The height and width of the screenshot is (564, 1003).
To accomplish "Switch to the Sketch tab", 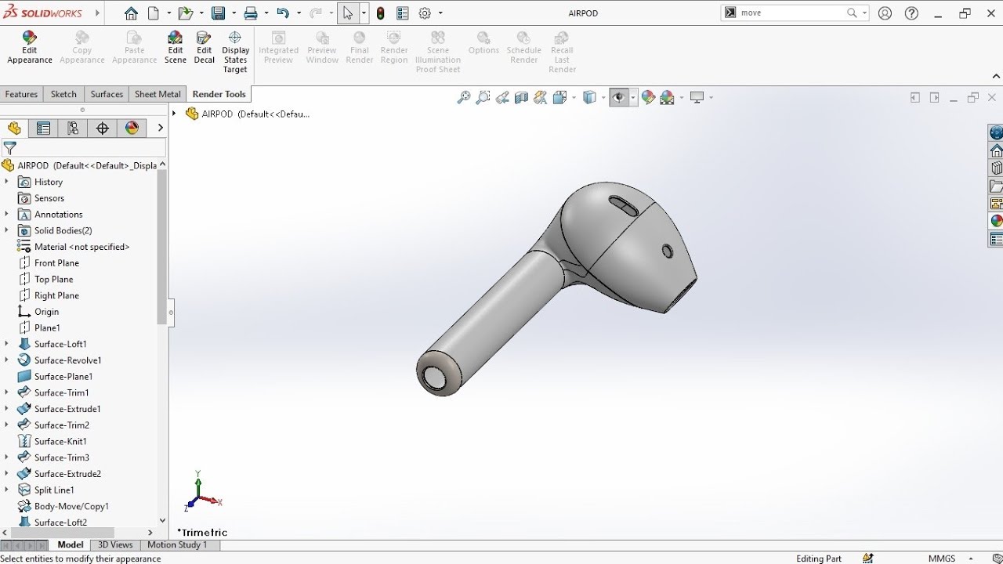I will [x=63, y=94].
